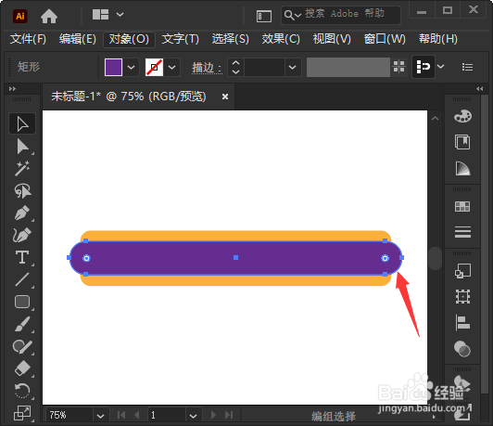Select the Eraser tool
The width and height of the screenshot is (493, 426).
(22, 368)
